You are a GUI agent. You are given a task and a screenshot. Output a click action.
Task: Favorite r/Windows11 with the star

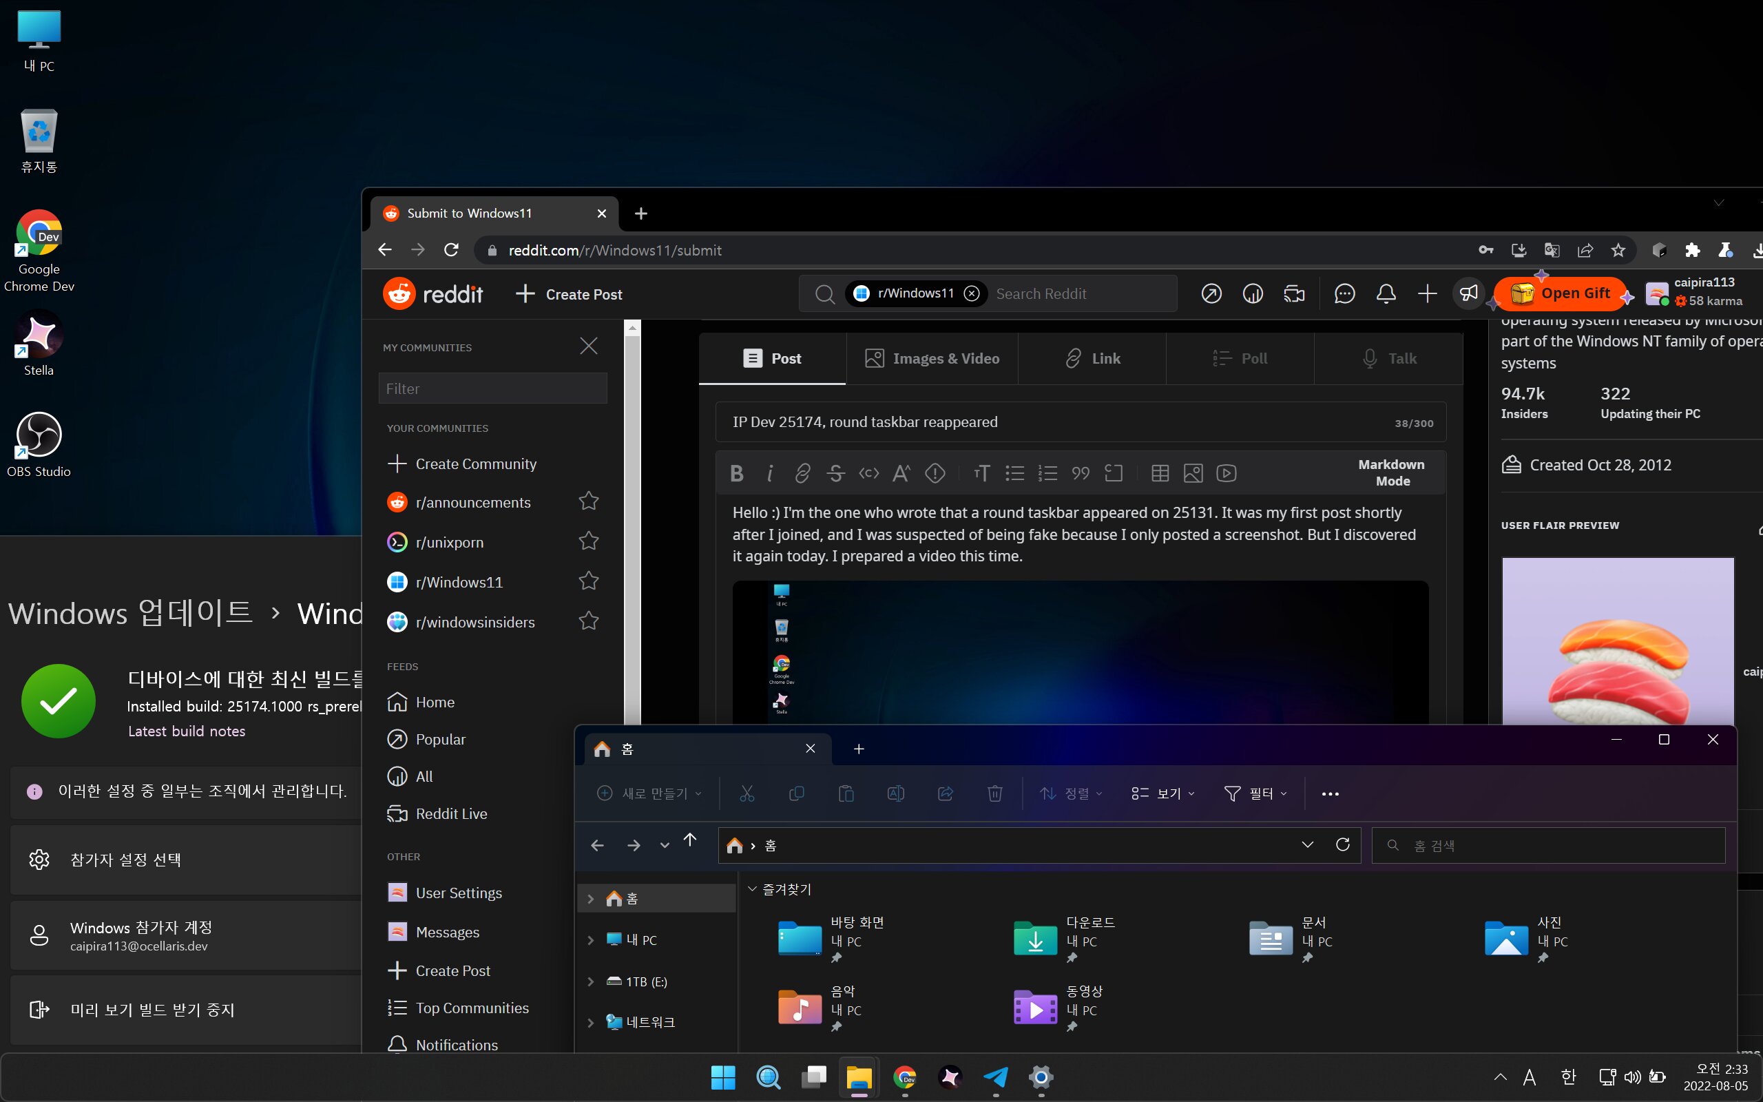click(x=589, y=581)
